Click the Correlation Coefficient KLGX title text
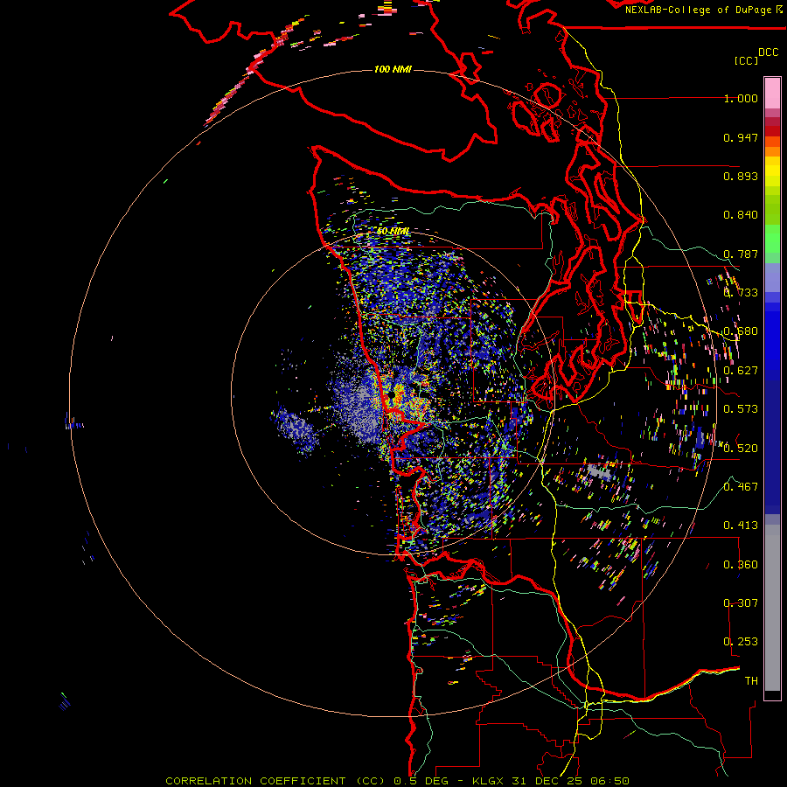787x787 pixels. point(398,781)
